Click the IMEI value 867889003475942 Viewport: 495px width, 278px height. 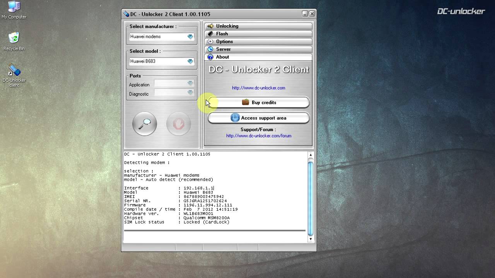(x=203, y=197)
